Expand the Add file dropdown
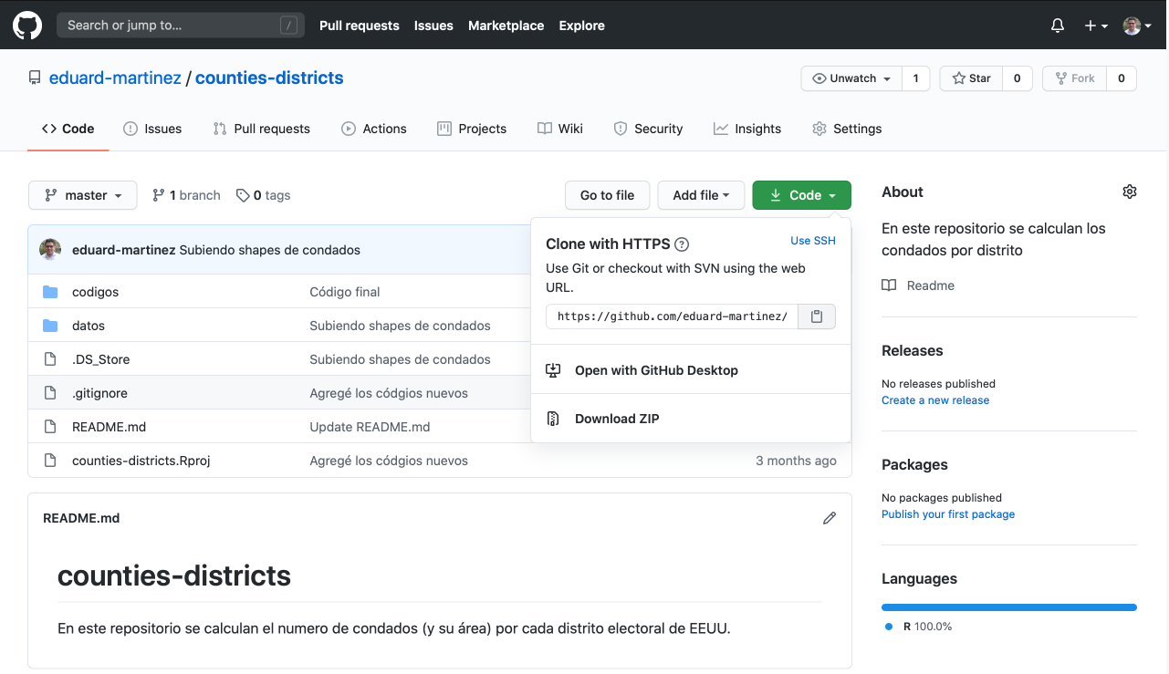The height and width of the screenshot is (674, 1169). point(701,195)
